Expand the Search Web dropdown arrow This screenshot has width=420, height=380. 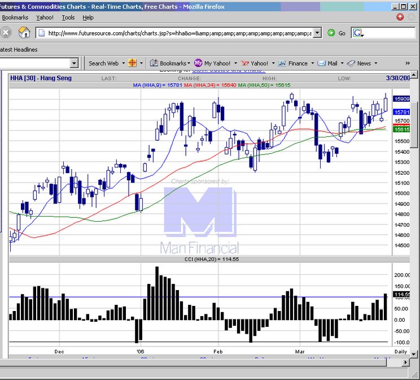(x=124, y=63)
